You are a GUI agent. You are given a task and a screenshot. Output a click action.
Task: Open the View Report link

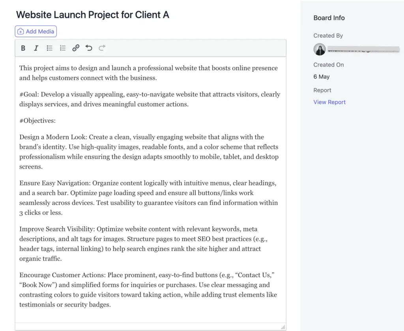(329, 102)
